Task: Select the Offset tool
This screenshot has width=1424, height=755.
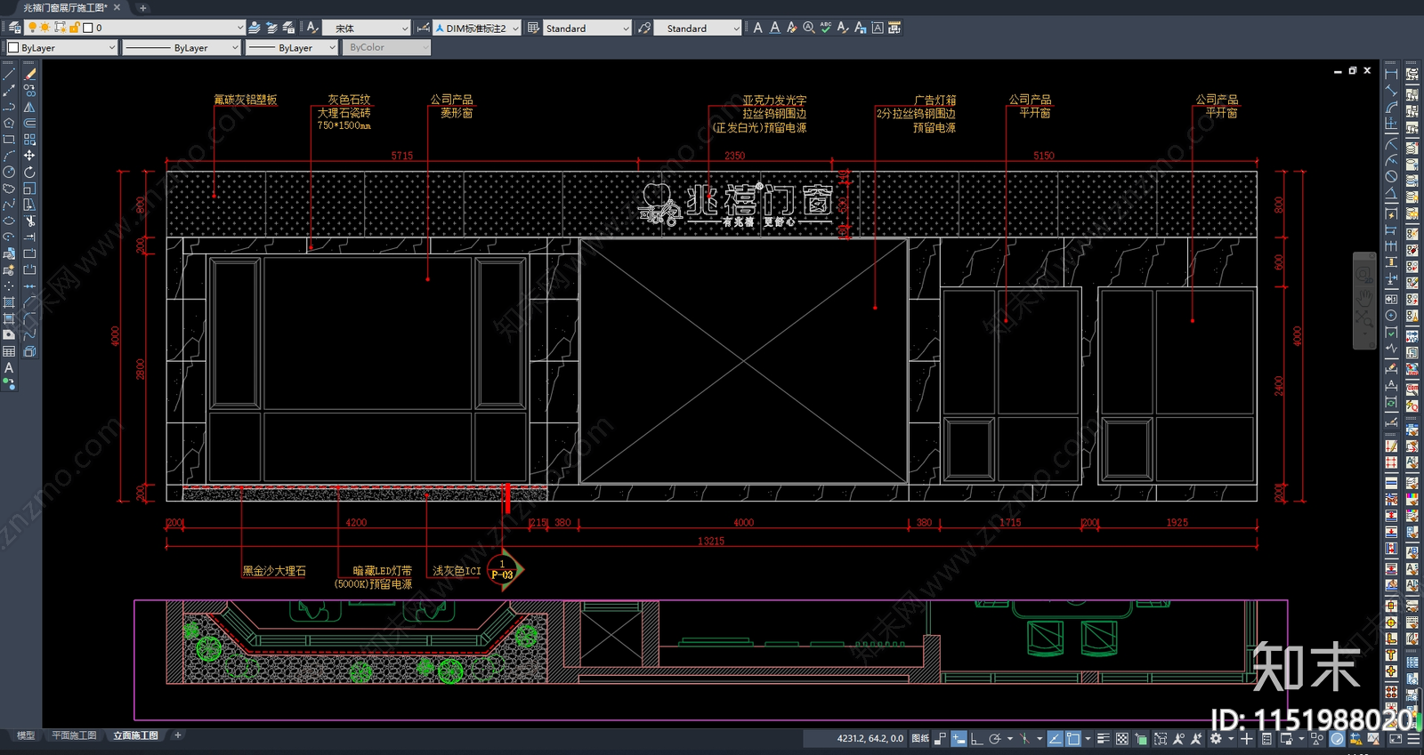Action: click(29, 123)
